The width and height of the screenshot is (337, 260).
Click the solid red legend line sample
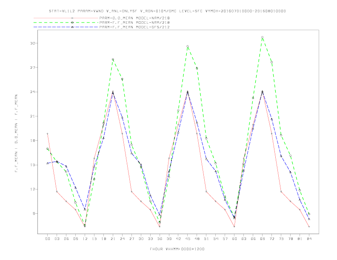(x=66, y=18)
